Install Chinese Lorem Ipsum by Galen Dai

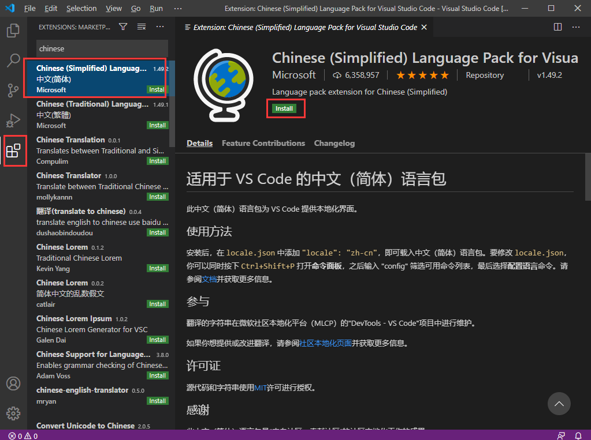(x=158, y=340)
